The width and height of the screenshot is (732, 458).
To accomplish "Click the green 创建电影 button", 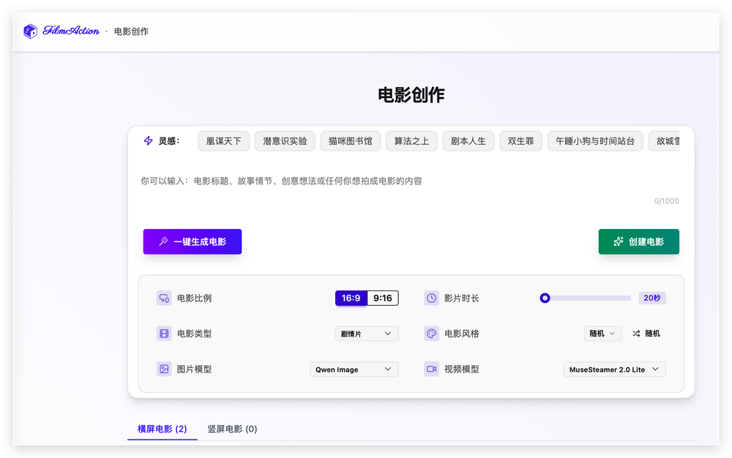I will [638, 241].
